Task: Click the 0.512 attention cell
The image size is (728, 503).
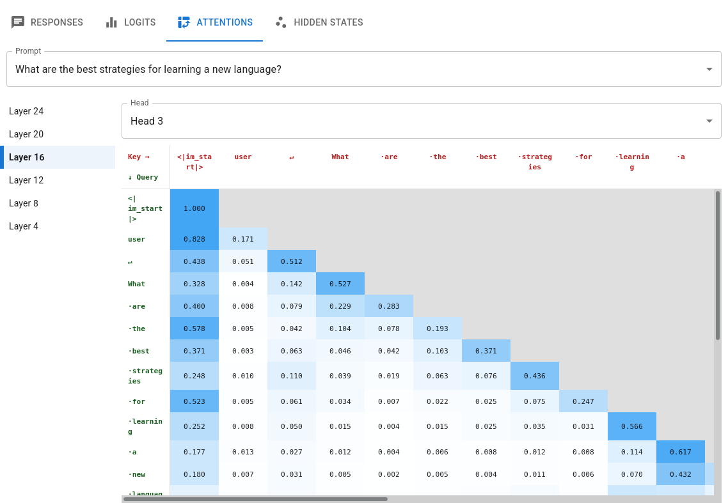Action: 292,261
